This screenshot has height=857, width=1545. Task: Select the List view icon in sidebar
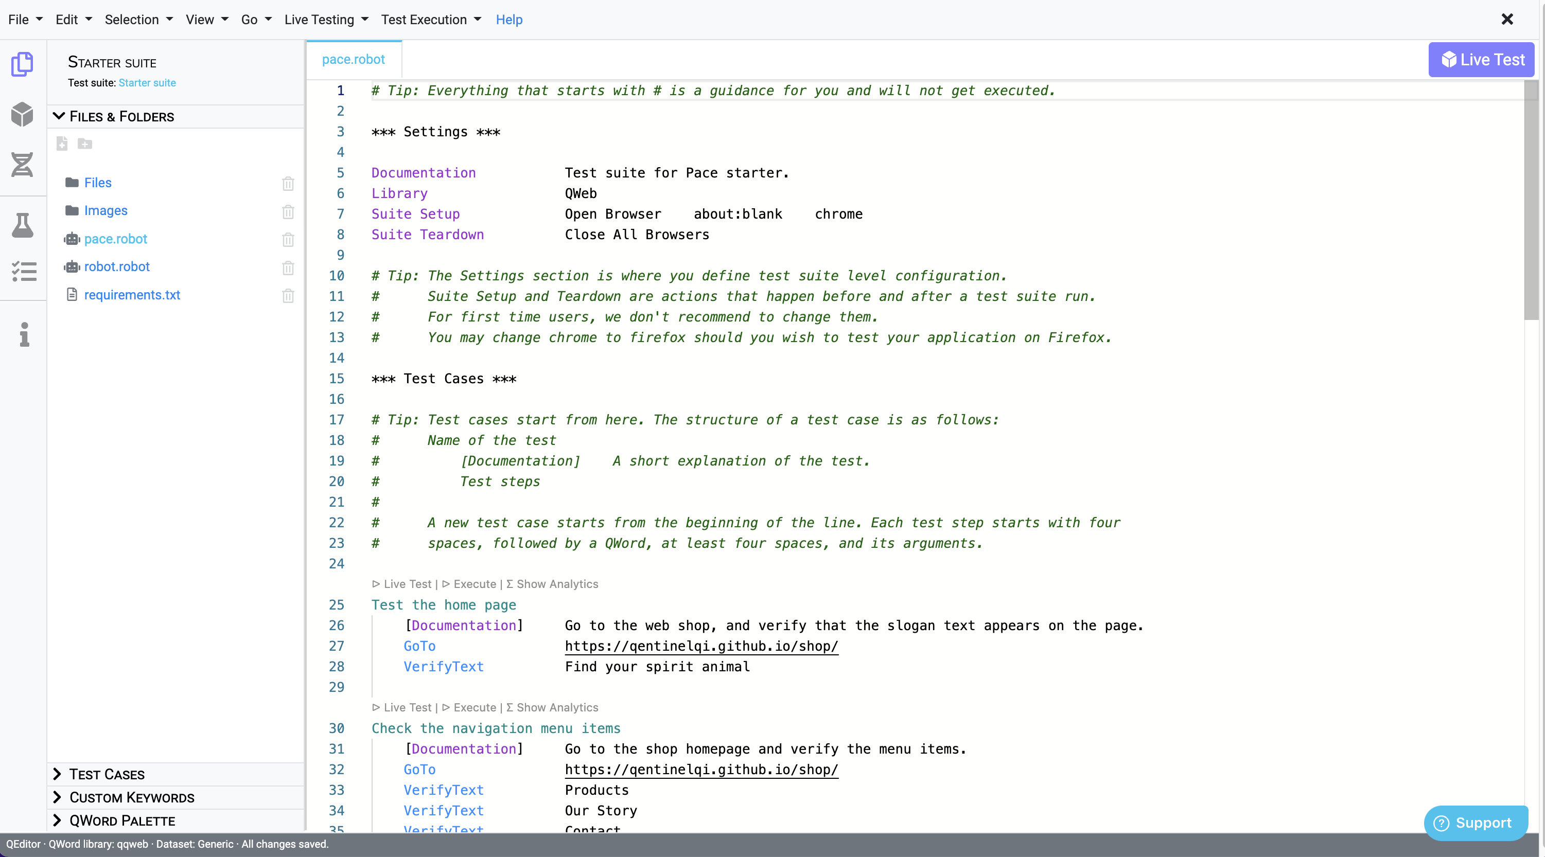(24, 272)
